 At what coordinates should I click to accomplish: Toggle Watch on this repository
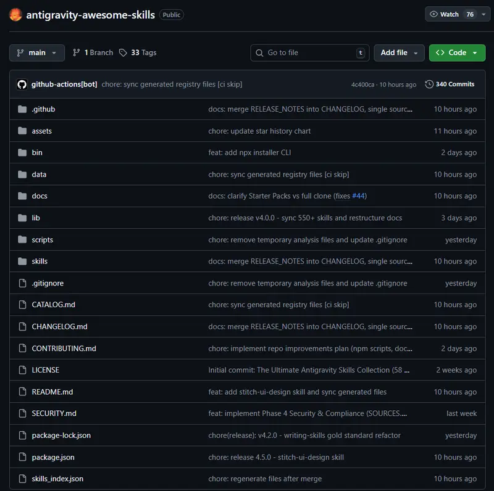[x=452, y=14]
